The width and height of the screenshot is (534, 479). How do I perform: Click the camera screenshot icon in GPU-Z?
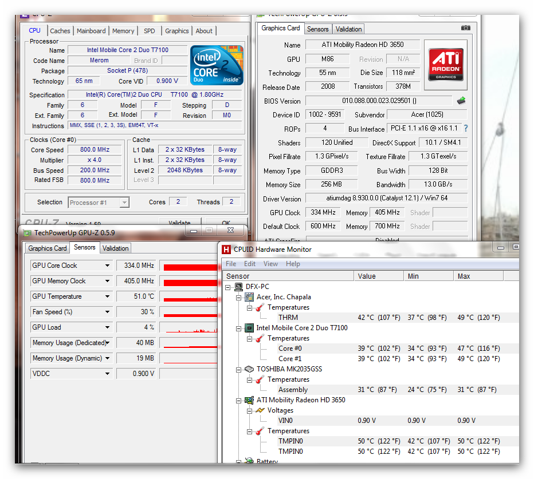coord(466,28)
